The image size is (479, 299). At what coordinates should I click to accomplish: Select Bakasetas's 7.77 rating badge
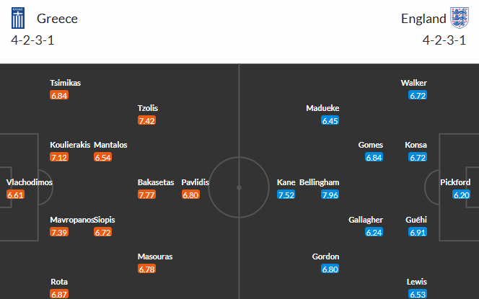pyautogui.click(x=146, y=195)
